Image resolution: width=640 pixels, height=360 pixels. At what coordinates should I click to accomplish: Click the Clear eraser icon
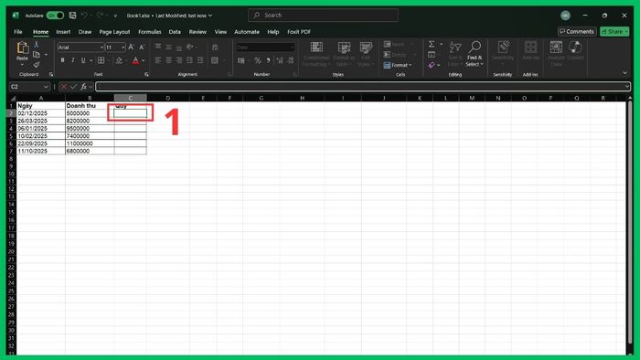click(432, 65)
